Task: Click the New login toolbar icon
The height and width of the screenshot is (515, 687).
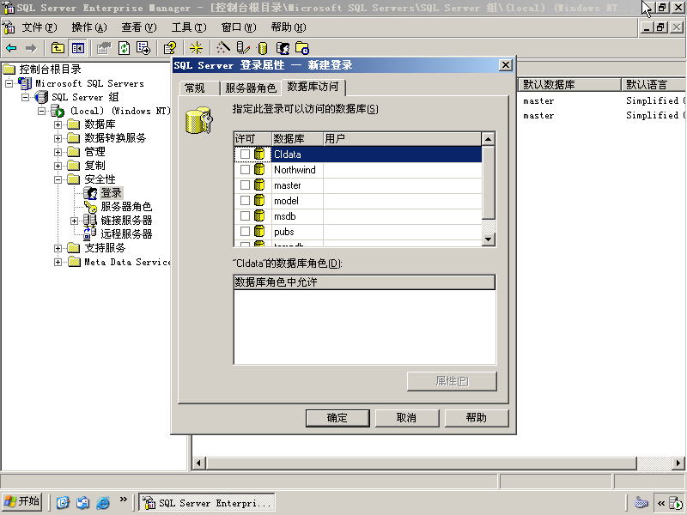Action: click(x=283, y=48)
